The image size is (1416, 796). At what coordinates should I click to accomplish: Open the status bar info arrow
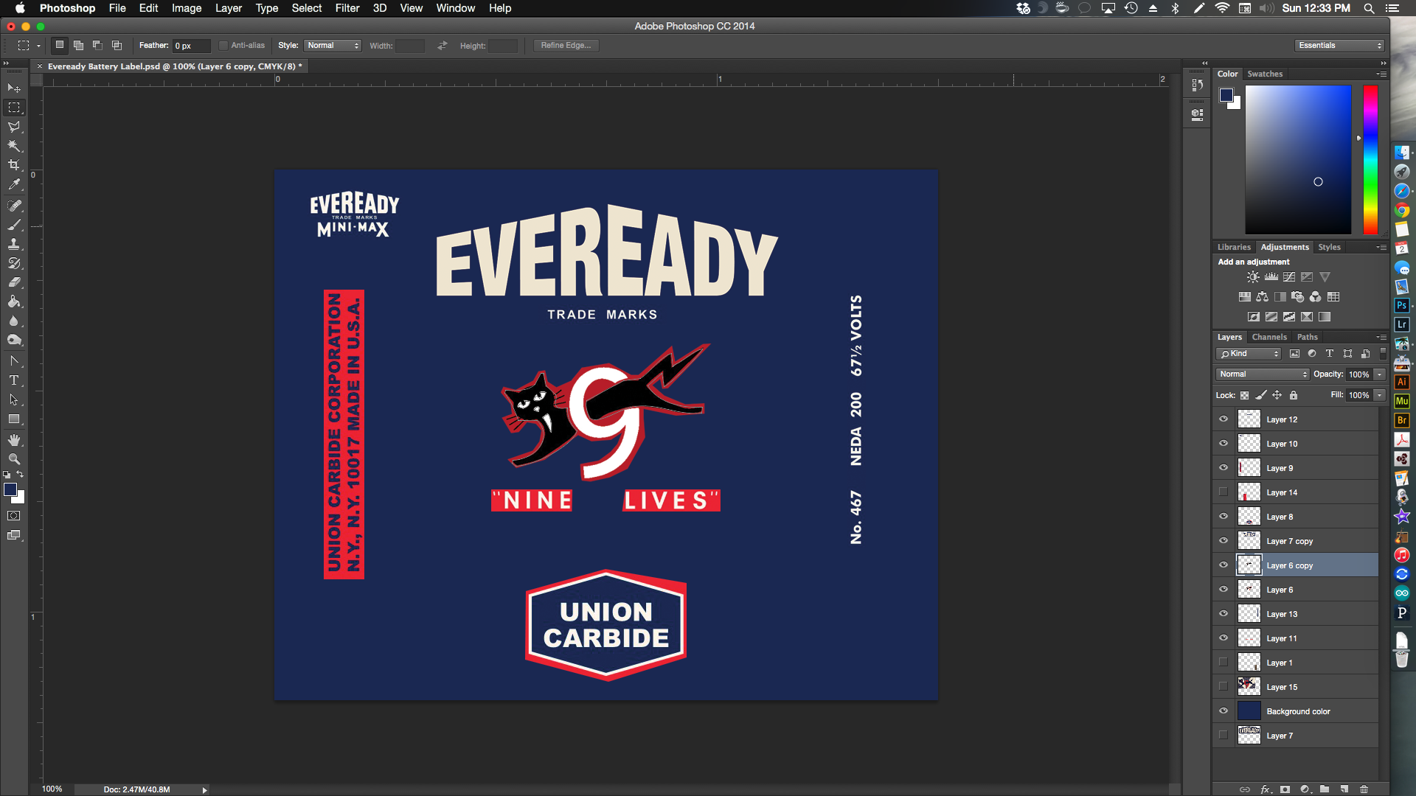(204, 789)
